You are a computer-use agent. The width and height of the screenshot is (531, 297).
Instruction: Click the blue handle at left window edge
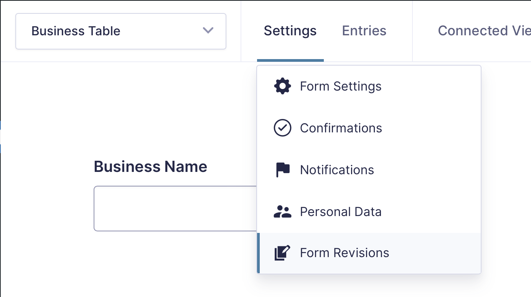[1, 137]
